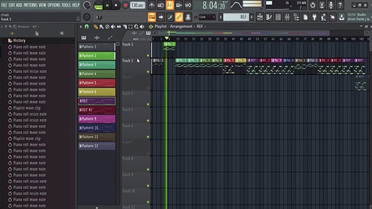Select the Playback speaker tool in playlist

point(142,26)
